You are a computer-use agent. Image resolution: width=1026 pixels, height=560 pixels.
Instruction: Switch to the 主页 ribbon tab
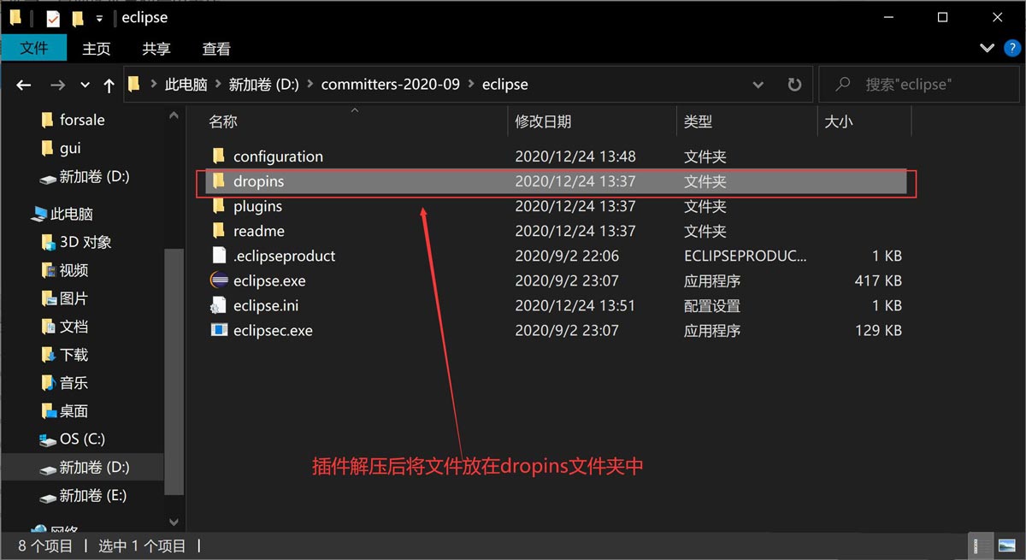[97, 49]
